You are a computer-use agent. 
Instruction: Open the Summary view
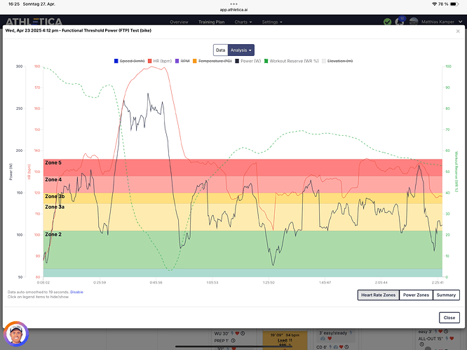tap(446, 295)
